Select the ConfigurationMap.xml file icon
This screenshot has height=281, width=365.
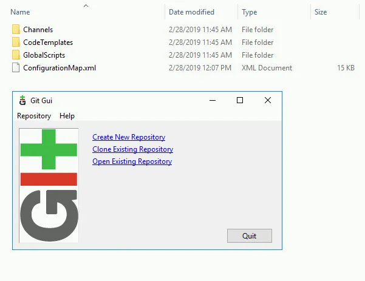tap(16, 68)
